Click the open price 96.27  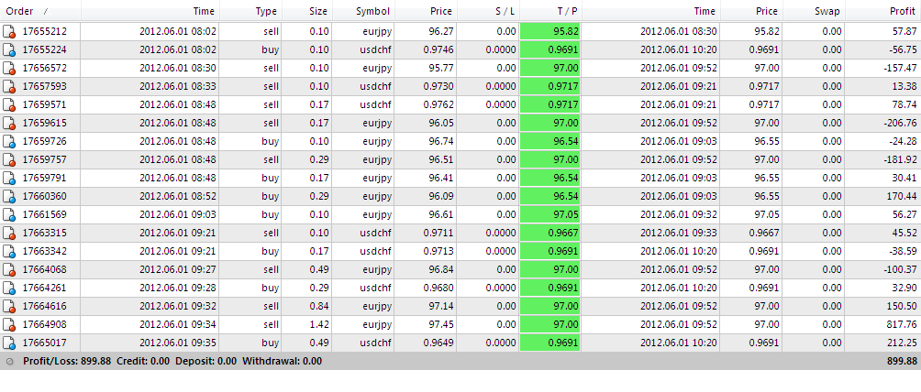click(440, 32)
